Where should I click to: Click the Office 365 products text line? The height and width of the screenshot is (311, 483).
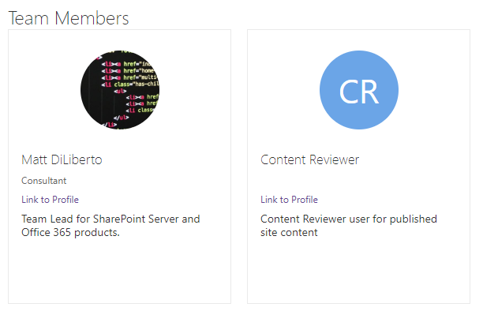point(70,232)
